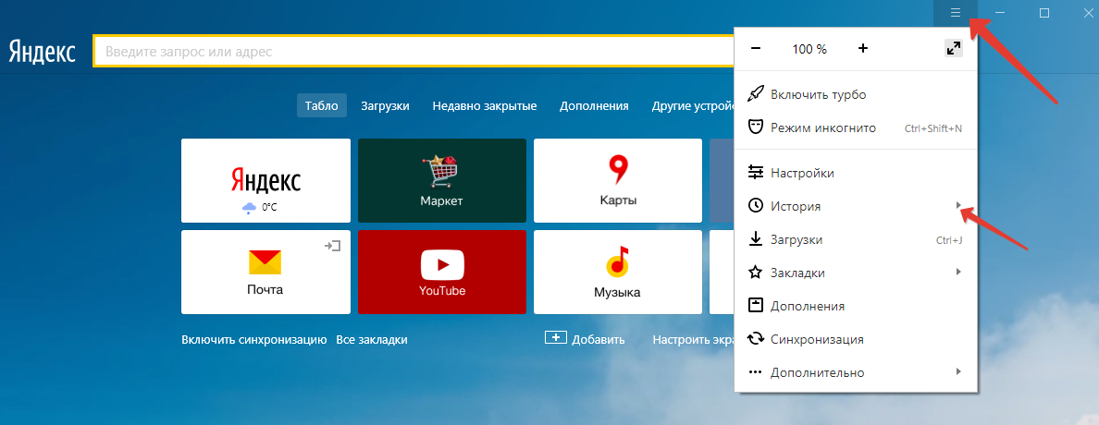Viewport: 1099px width, 425px height.
Task: Open Дополнения in the dropdown menu
Action: [855, 306]
